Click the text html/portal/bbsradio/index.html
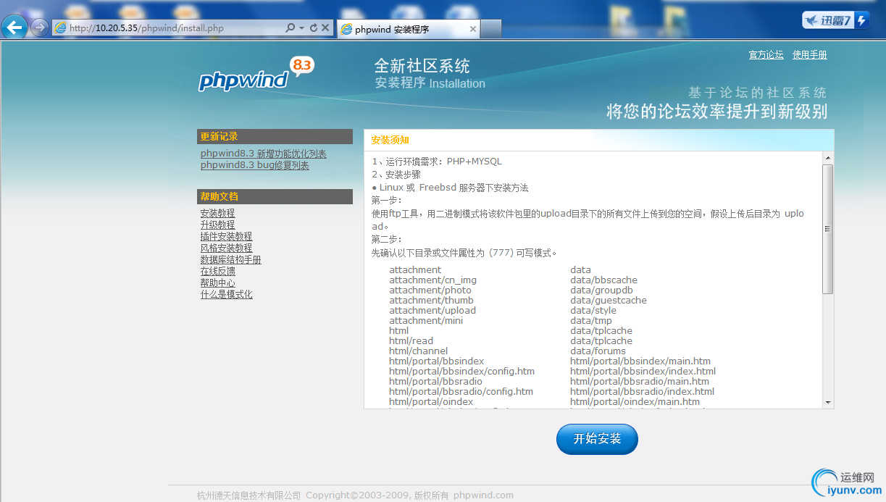This screenshot has height=502, width=886. 642,391
